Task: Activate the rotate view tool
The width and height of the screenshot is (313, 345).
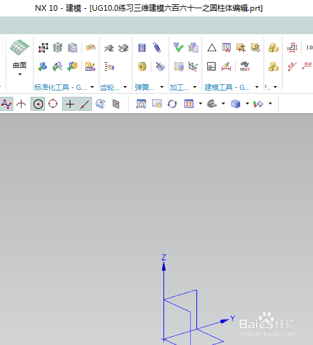Action: point(172,104)
